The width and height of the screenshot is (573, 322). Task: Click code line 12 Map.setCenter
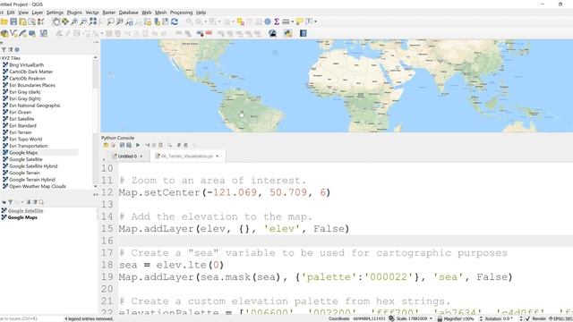tap(225, 192)
